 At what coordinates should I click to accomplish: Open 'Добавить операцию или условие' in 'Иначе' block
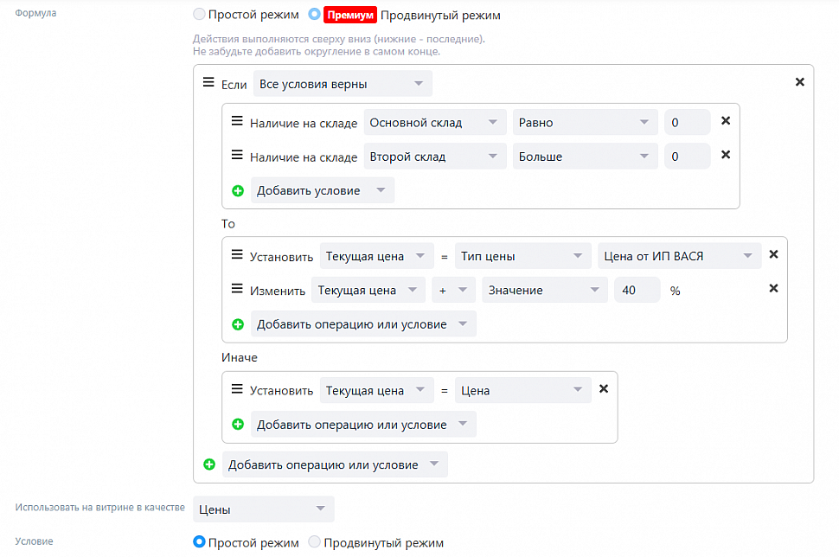(363, 425)
